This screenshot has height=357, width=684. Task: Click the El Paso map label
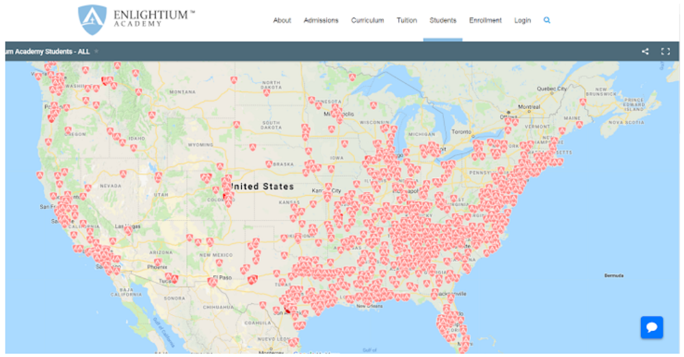pyautogui.click(x=222, y=278)
